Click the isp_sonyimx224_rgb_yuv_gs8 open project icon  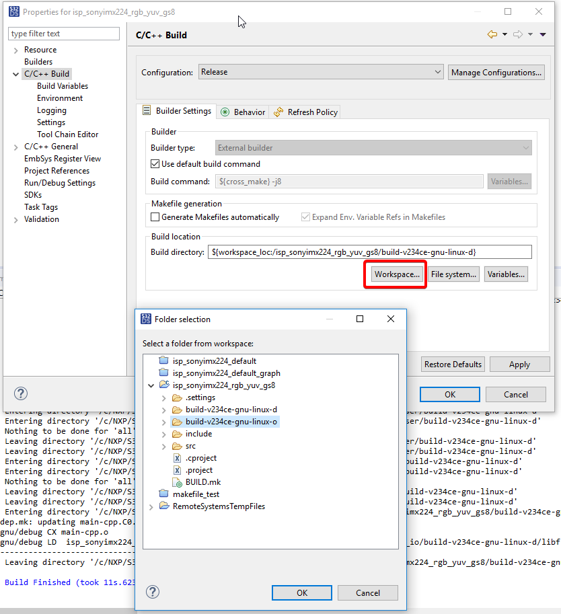(x=164, y=385)
